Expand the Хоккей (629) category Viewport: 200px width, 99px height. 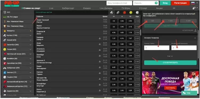[30, 40]
